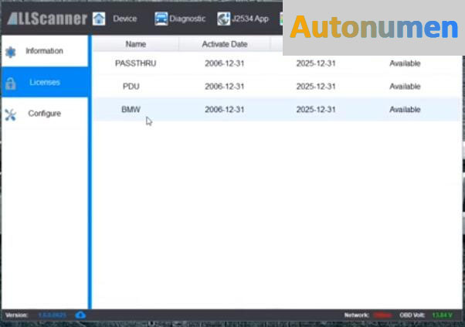
Task: Open the J2534 App section
Action: pyautogui.click(x=250, y=19)
